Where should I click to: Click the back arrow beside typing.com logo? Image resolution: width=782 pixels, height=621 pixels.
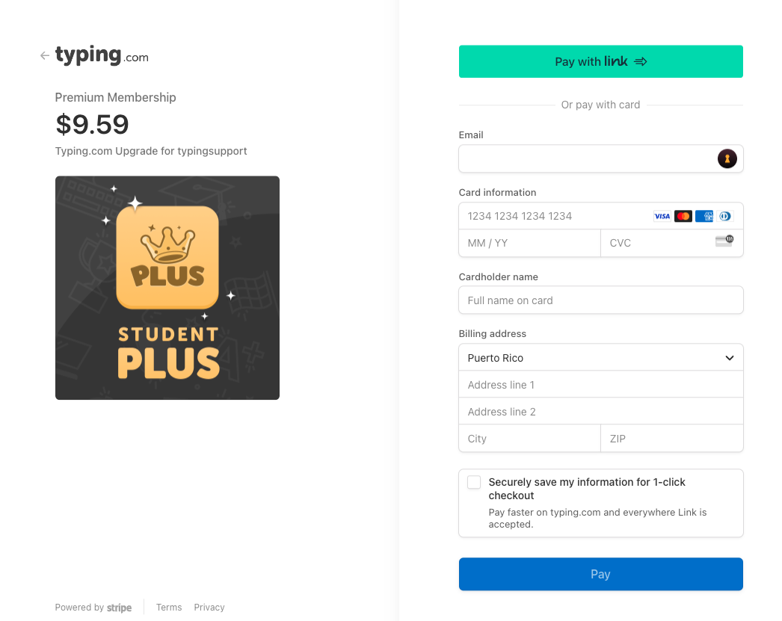coord(45,56)
